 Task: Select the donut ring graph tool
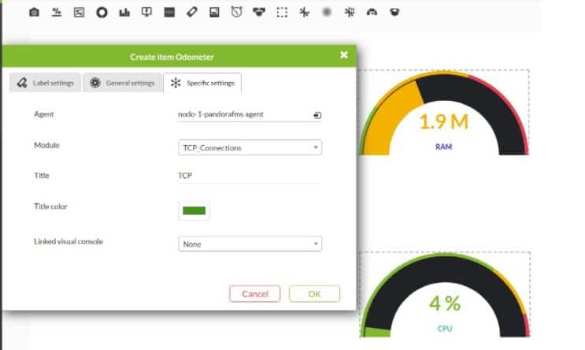(x=102, y=13)
